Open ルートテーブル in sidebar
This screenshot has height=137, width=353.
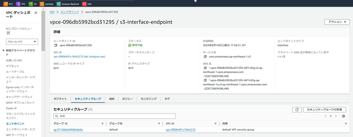[15, 72]
